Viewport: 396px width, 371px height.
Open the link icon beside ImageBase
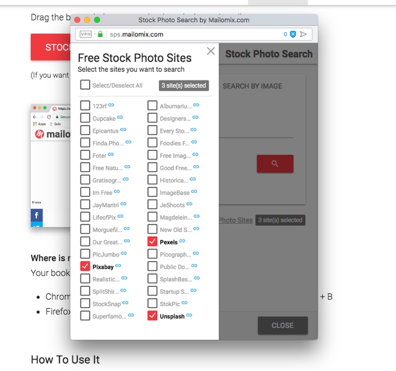point(194,192)
